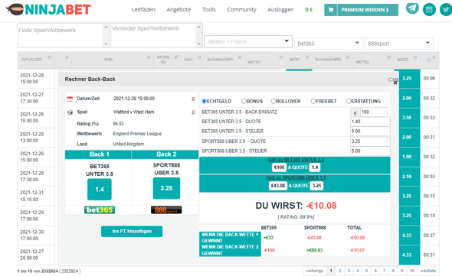The image size is (452, 276).
Task: Open the Leitfäden menu
Action: click(143, 9)
